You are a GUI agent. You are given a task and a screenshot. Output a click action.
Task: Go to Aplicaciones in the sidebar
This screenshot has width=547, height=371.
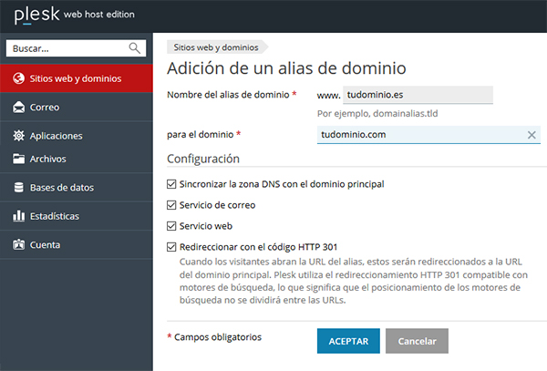tap(77, 136)
